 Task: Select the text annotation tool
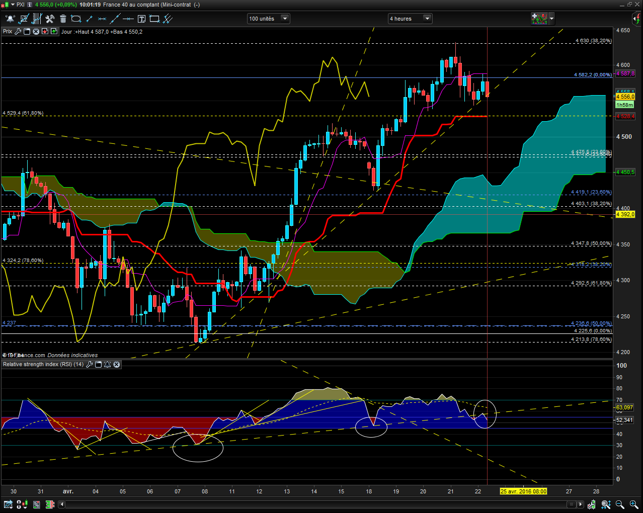point(141,19)
